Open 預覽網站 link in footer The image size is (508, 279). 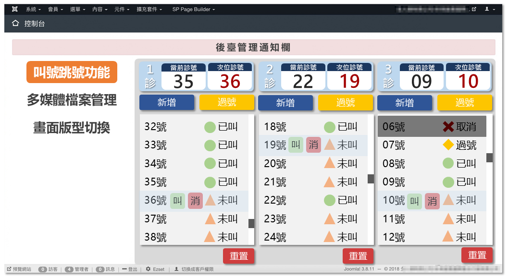pyautogui.click(x=19, y=269)
